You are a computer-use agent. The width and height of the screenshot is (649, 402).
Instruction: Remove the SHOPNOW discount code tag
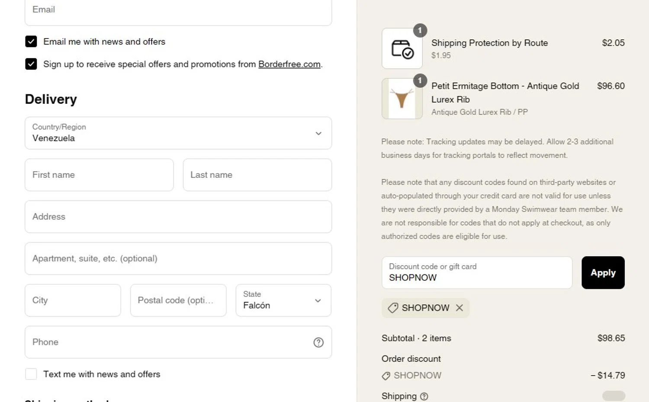click(459, 308)
